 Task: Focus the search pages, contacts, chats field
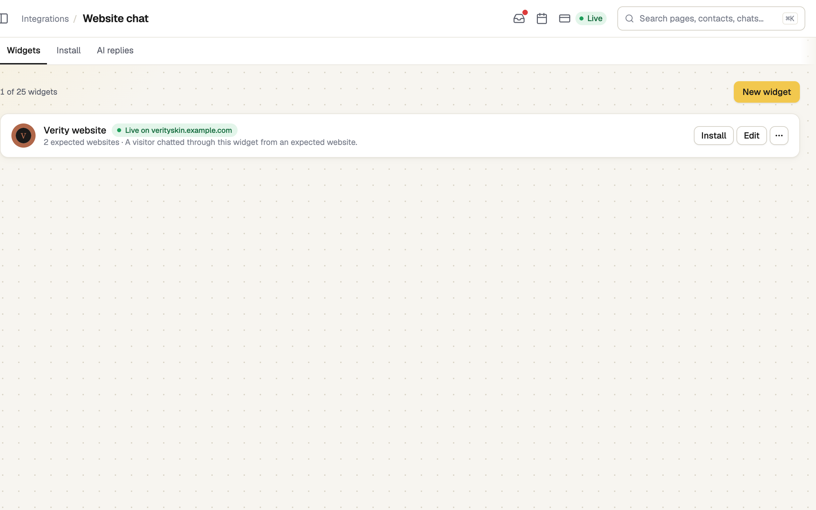[711, 18]
